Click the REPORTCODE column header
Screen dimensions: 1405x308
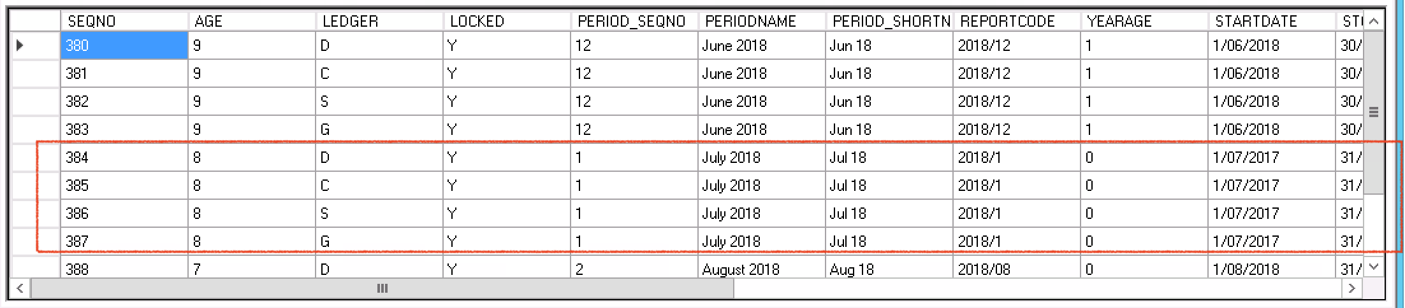click(1017, 21)
